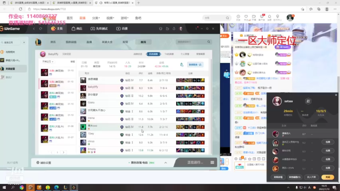Open 历史战绩 sub-tab

point(153,54)
